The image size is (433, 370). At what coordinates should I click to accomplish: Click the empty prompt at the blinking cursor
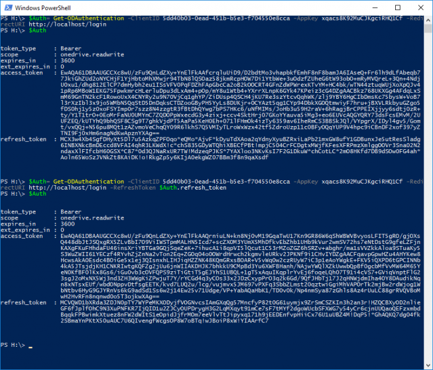pyautogui.click(x=31, y=345)
